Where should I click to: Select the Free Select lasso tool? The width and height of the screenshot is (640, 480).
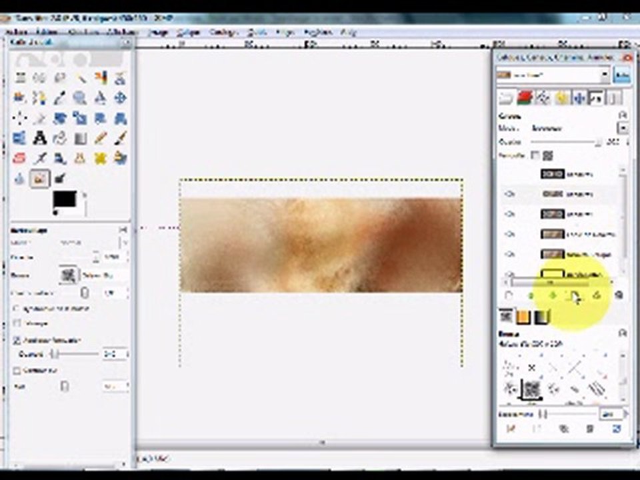[60, 77]
